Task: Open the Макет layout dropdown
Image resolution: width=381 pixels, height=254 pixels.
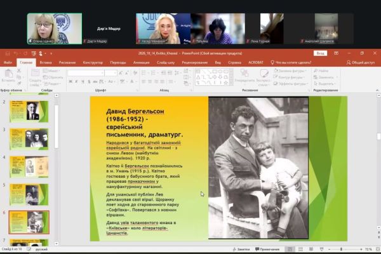Action: pos(51,70)
